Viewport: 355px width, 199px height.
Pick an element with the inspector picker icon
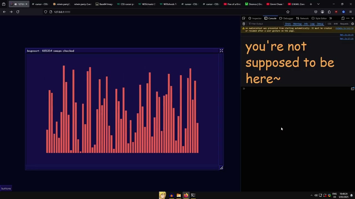(244, 18)
